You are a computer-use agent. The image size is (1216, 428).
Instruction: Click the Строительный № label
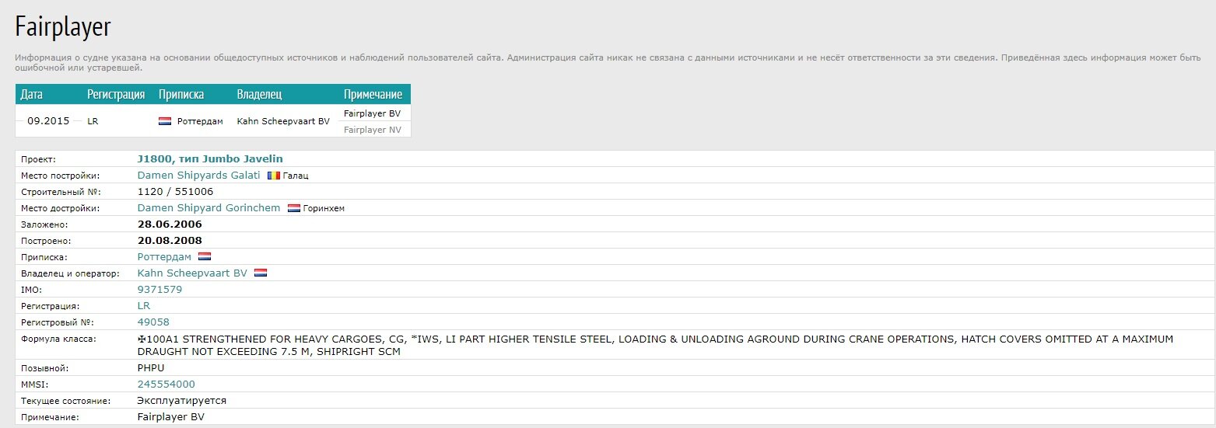61,192
